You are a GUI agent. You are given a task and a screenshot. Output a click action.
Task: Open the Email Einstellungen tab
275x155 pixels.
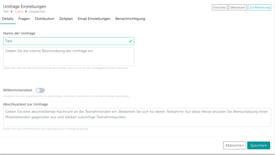pos(94,19)
